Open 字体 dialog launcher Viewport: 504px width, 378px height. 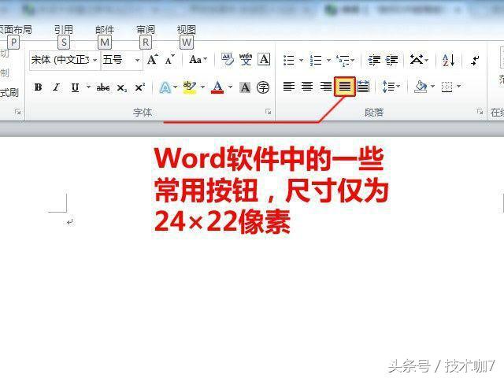click(268, 112)
